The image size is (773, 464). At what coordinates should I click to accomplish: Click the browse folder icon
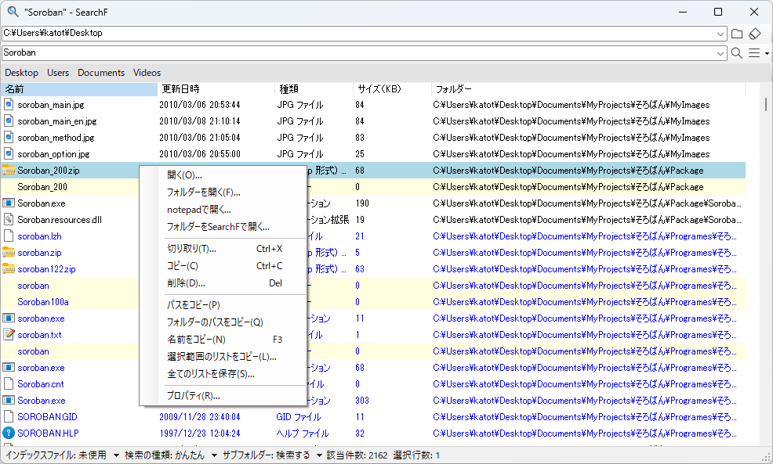737,34
